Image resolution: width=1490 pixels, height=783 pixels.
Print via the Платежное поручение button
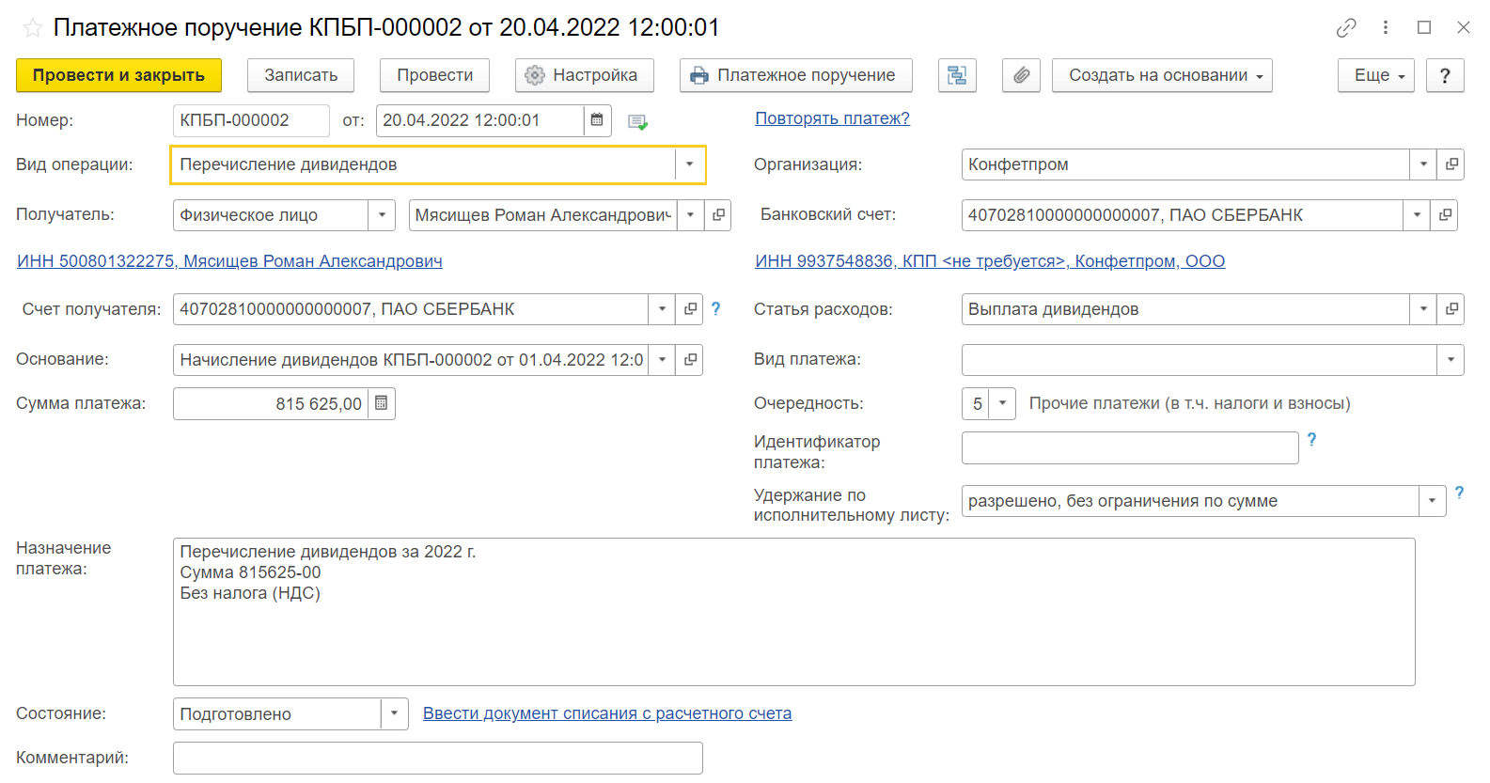[795, 75]
